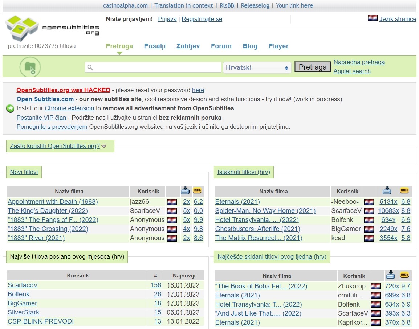Select the Pretraga navigation tab

click(x=119, y=46)
